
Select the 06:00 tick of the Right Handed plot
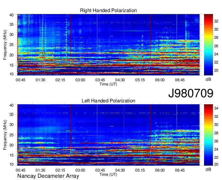[x=160, y=80]
